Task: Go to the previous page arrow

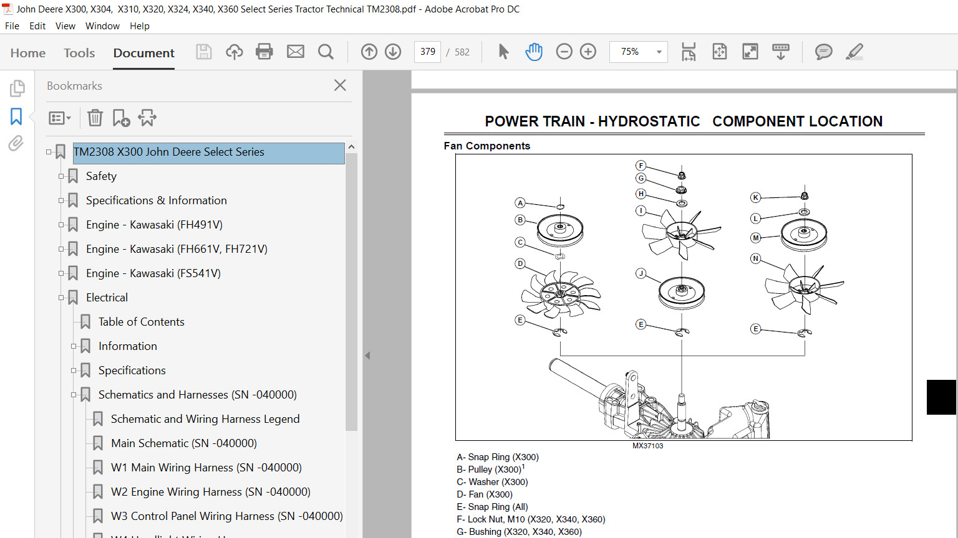Action: [369, 52]
